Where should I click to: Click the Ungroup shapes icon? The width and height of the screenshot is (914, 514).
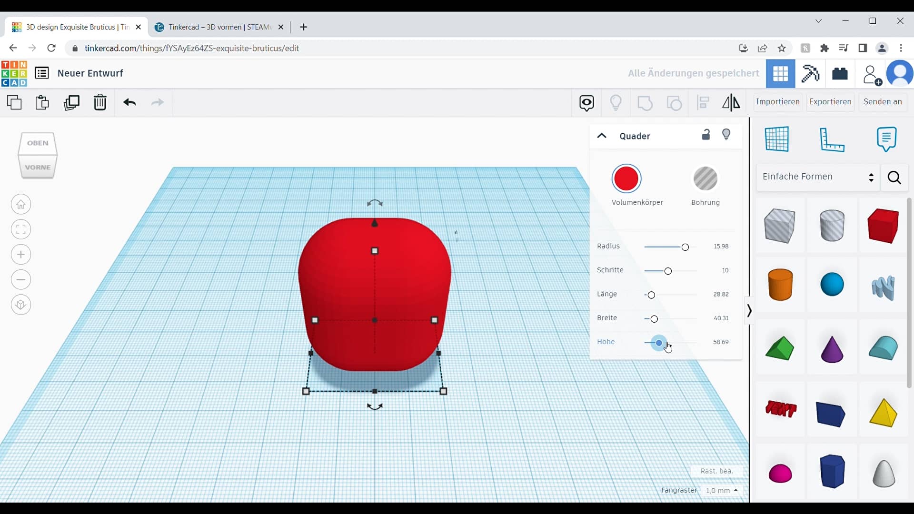(x=674, y=103)
